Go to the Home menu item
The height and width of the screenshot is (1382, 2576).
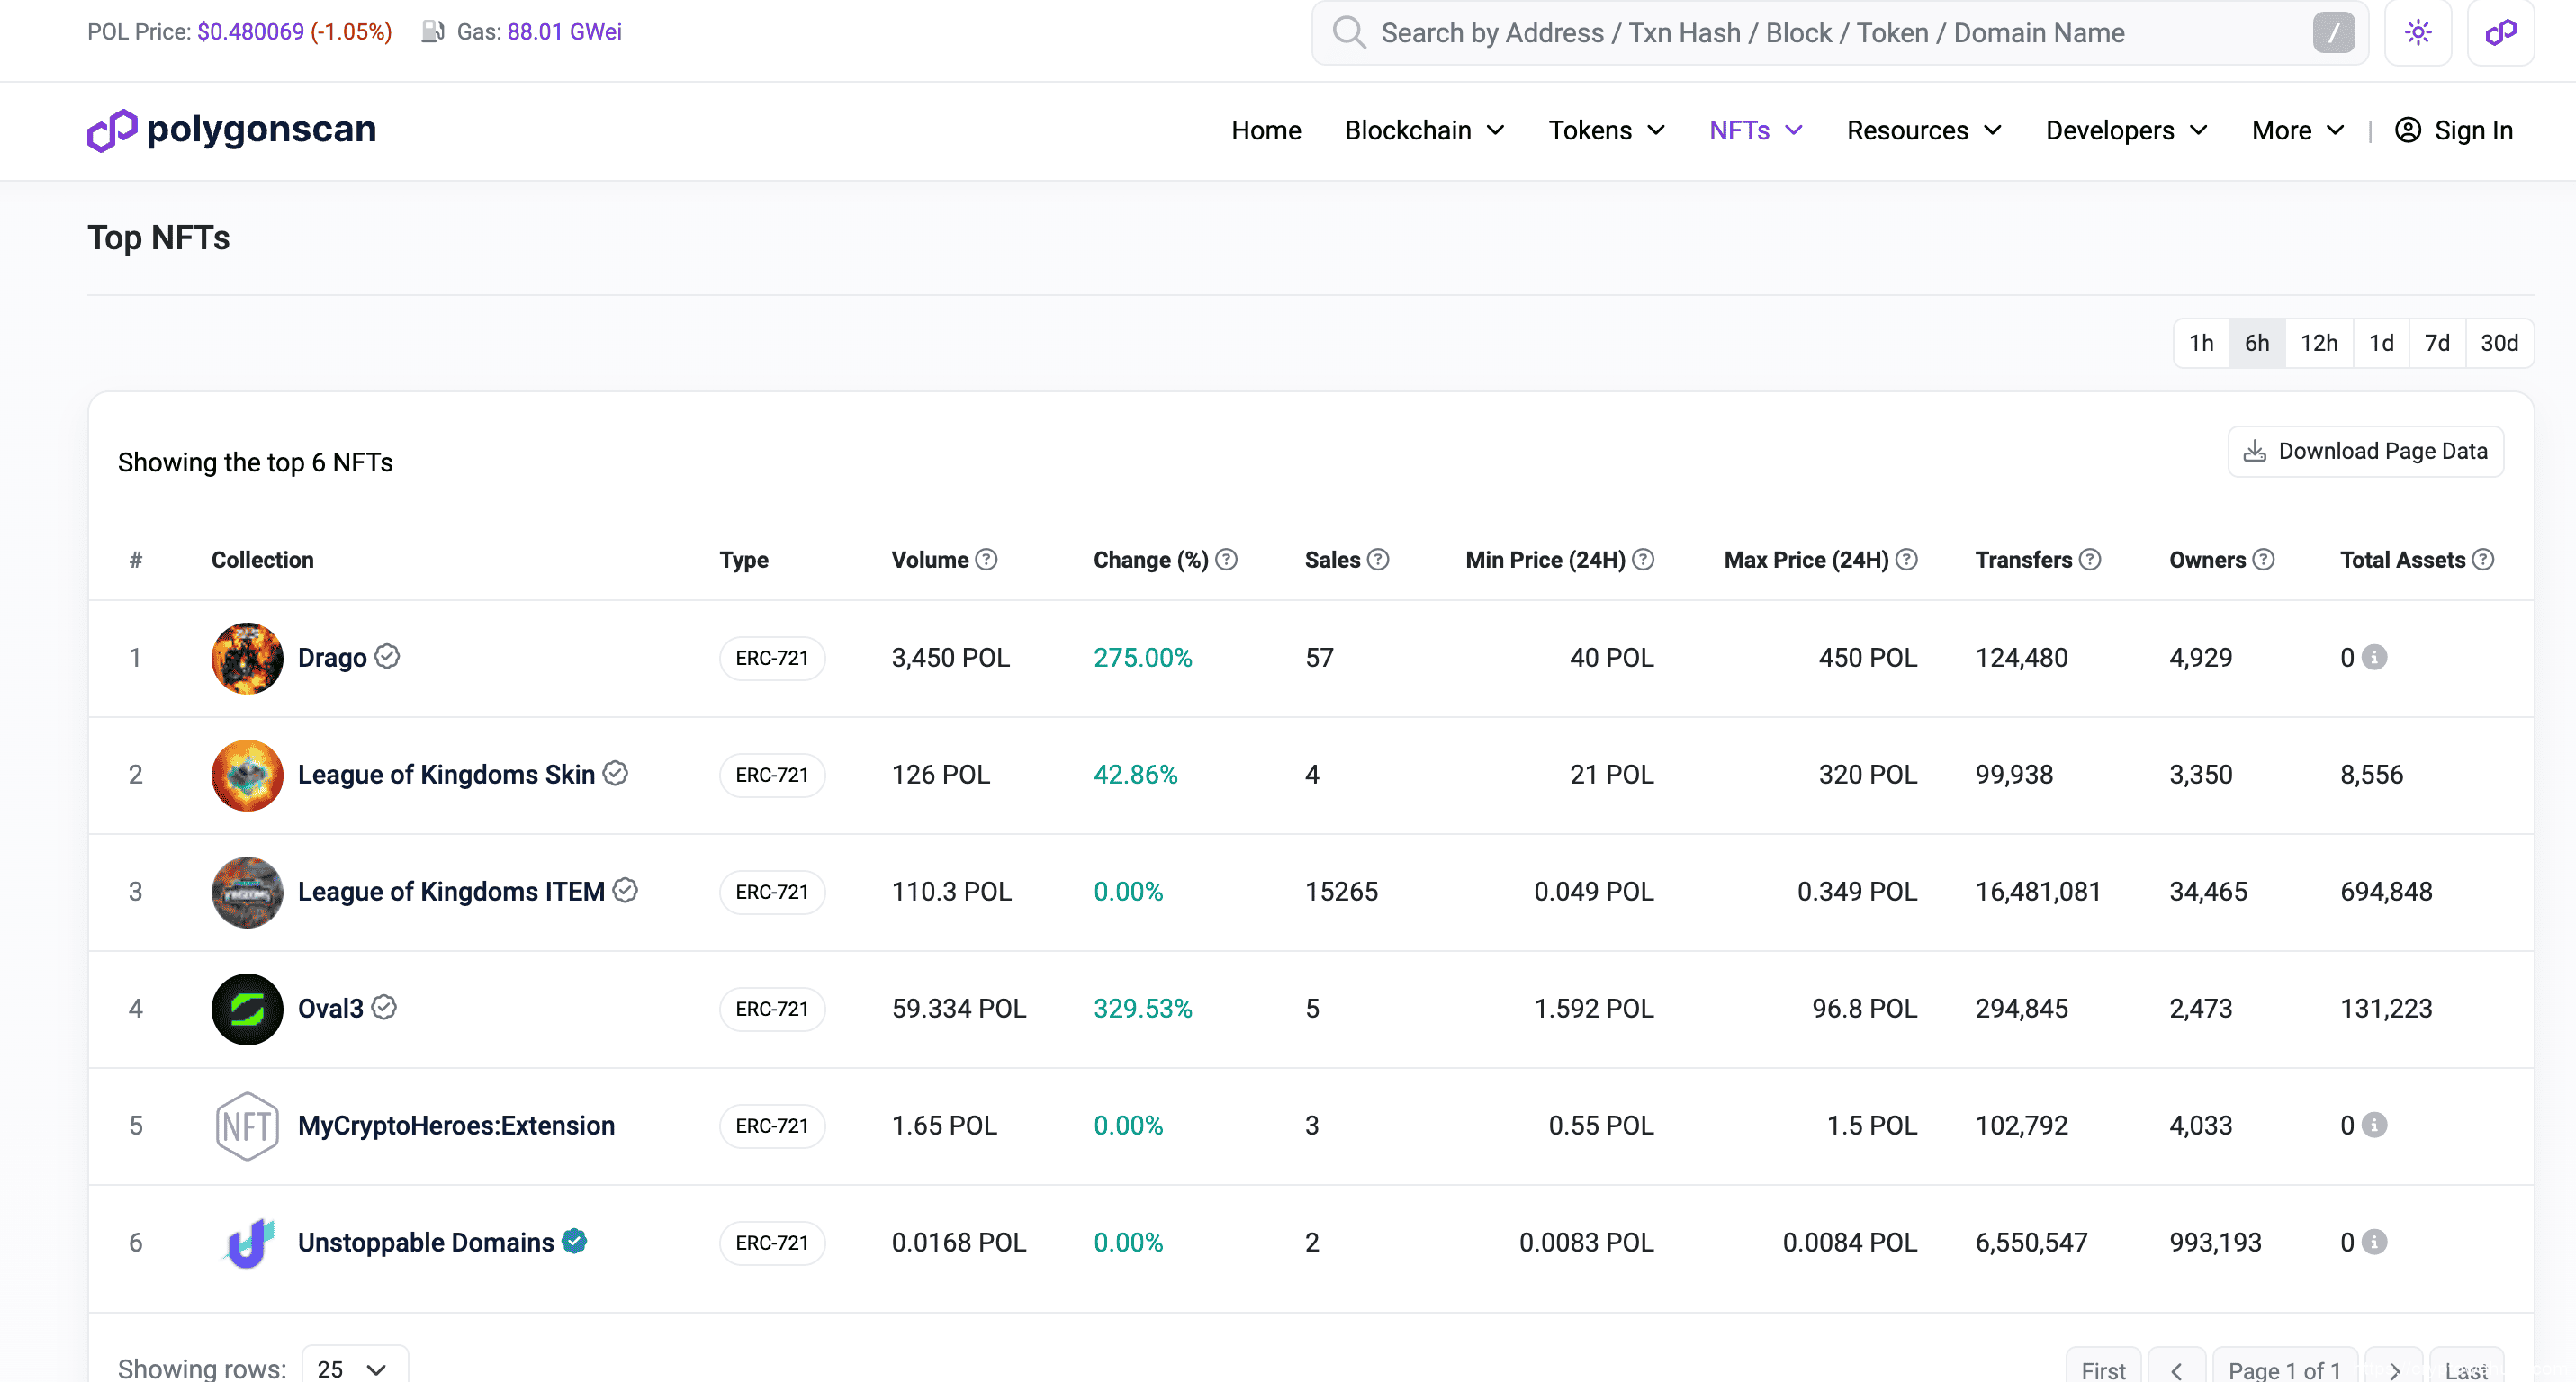(1265, 130)
